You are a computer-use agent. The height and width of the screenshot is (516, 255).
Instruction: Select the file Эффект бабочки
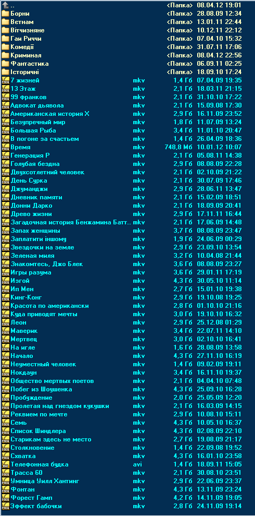(x=36, y=506)
